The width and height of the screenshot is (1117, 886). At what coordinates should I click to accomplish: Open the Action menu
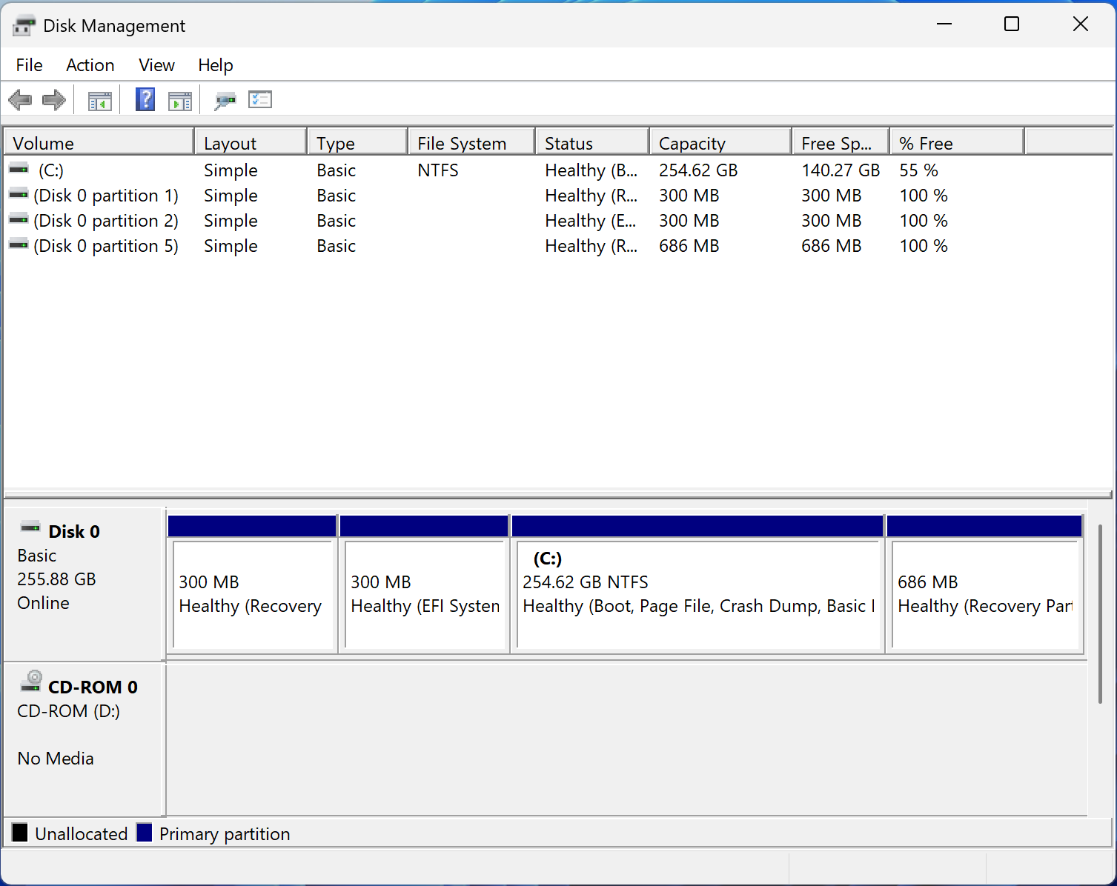pos(90,65)
